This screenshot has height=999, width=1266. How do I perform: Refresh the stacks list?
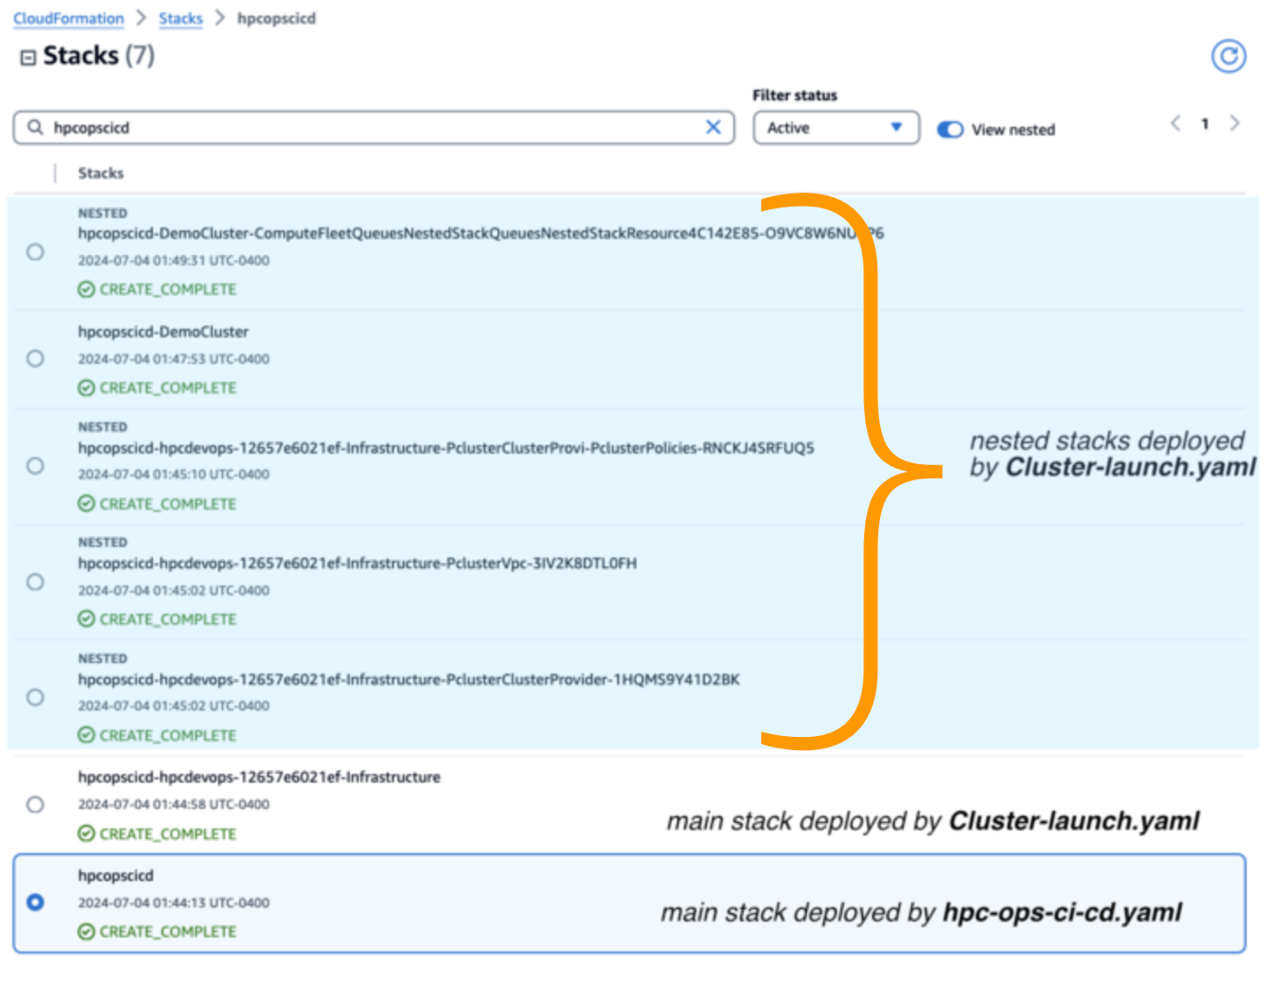tap(1227, 56)
